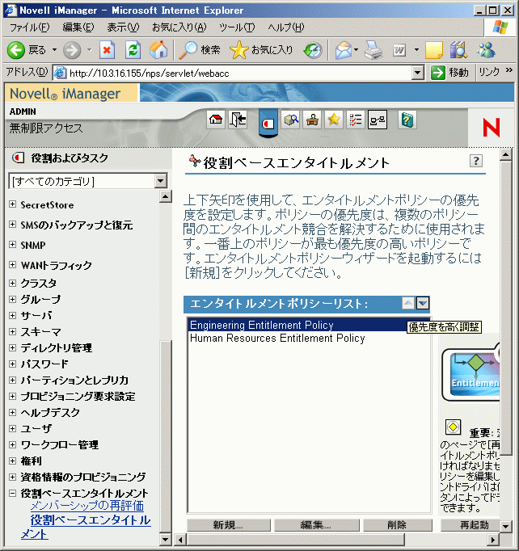Open the iManager Help book icon

[x=407, y=120]
